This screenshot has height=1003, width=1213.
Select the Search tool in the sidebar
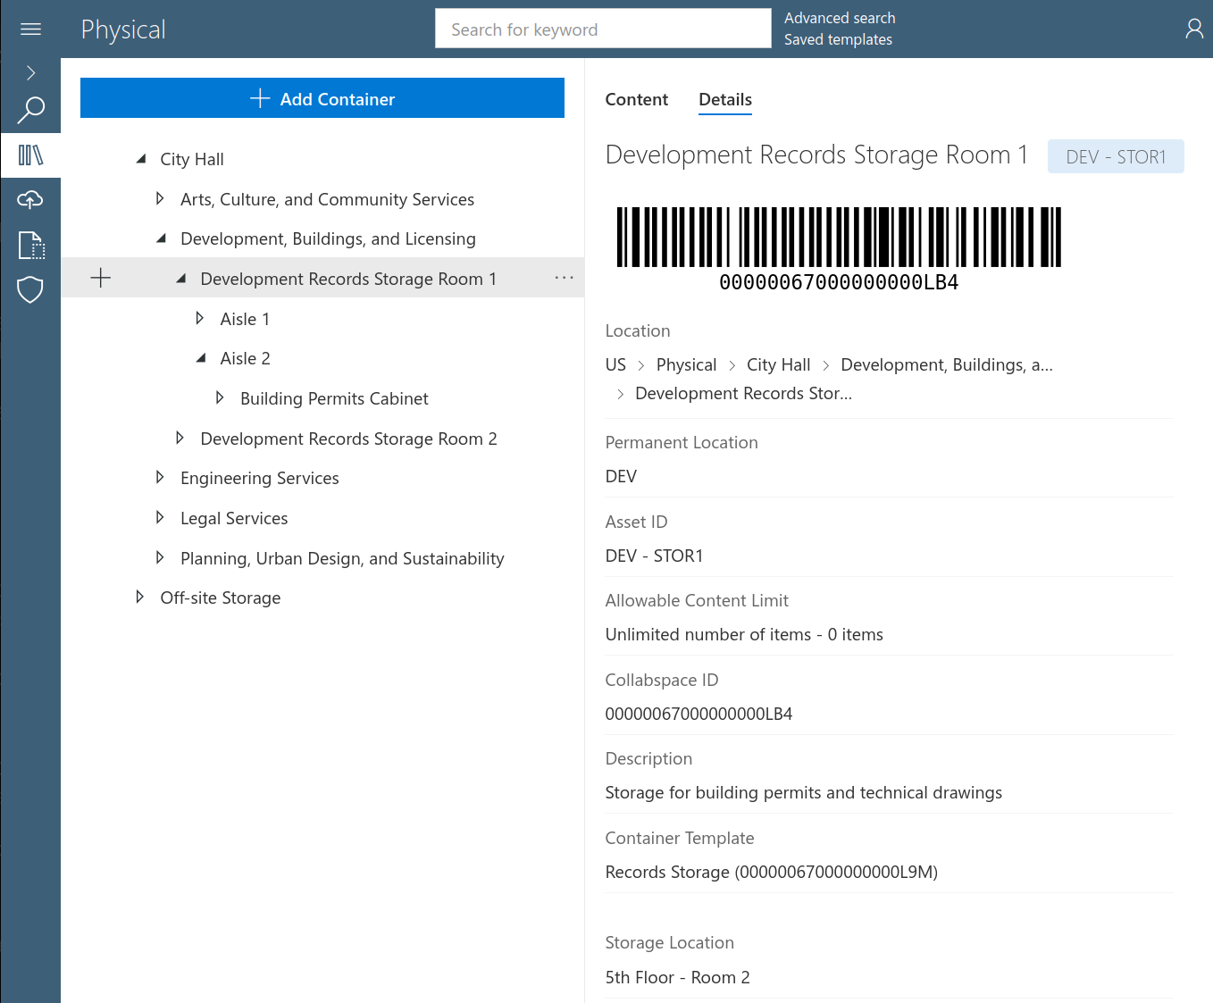tap(30, 109)
